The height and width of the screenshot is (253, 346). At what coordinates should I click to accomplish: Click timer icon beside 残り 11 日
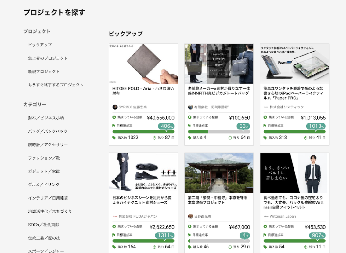pos(306,247)
